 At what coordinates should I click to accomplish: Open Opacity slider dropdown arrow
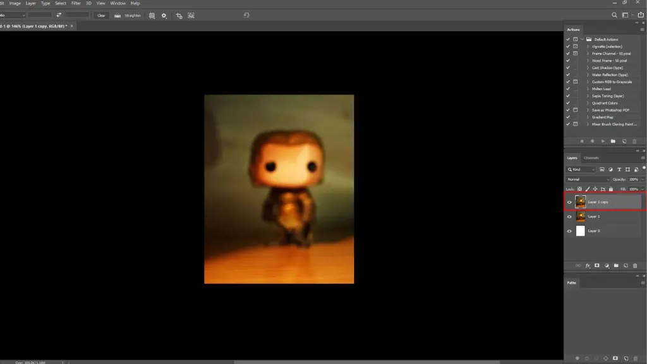tap(643, 179)
